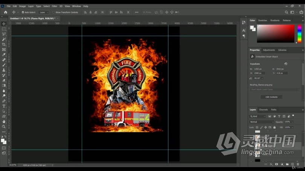The image size is (305, 171).
Task: Delete layer with the trash icon
Action: coord(298,164)
